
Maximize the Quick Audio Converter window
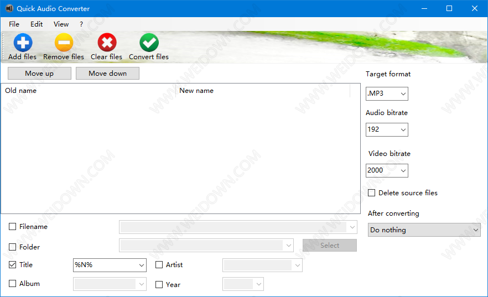[x=449, y=8]
